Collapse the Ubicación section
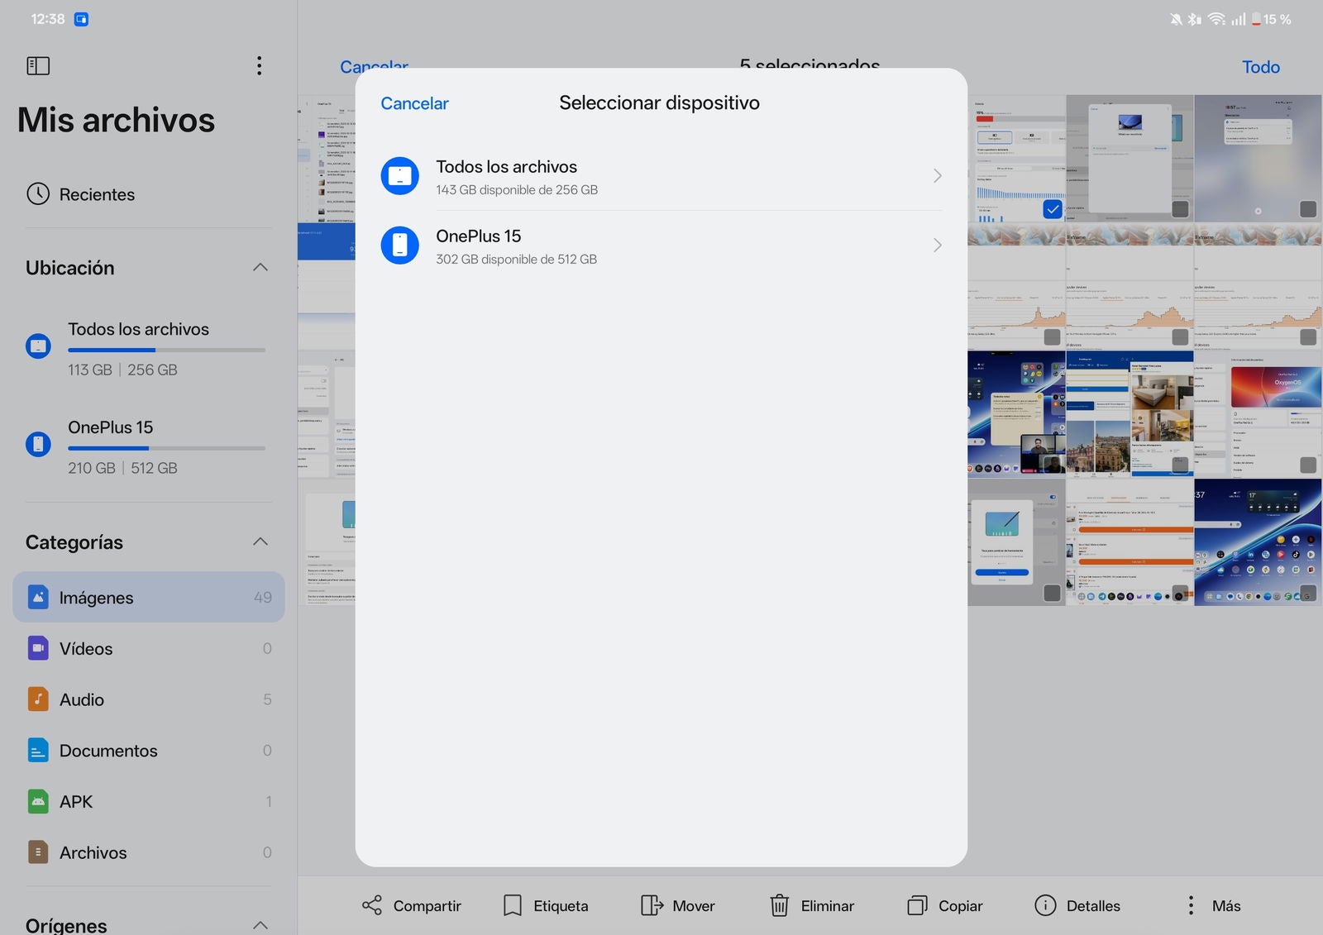The width and height of the screenshot is (1323, 935). [x=260, y=267]
